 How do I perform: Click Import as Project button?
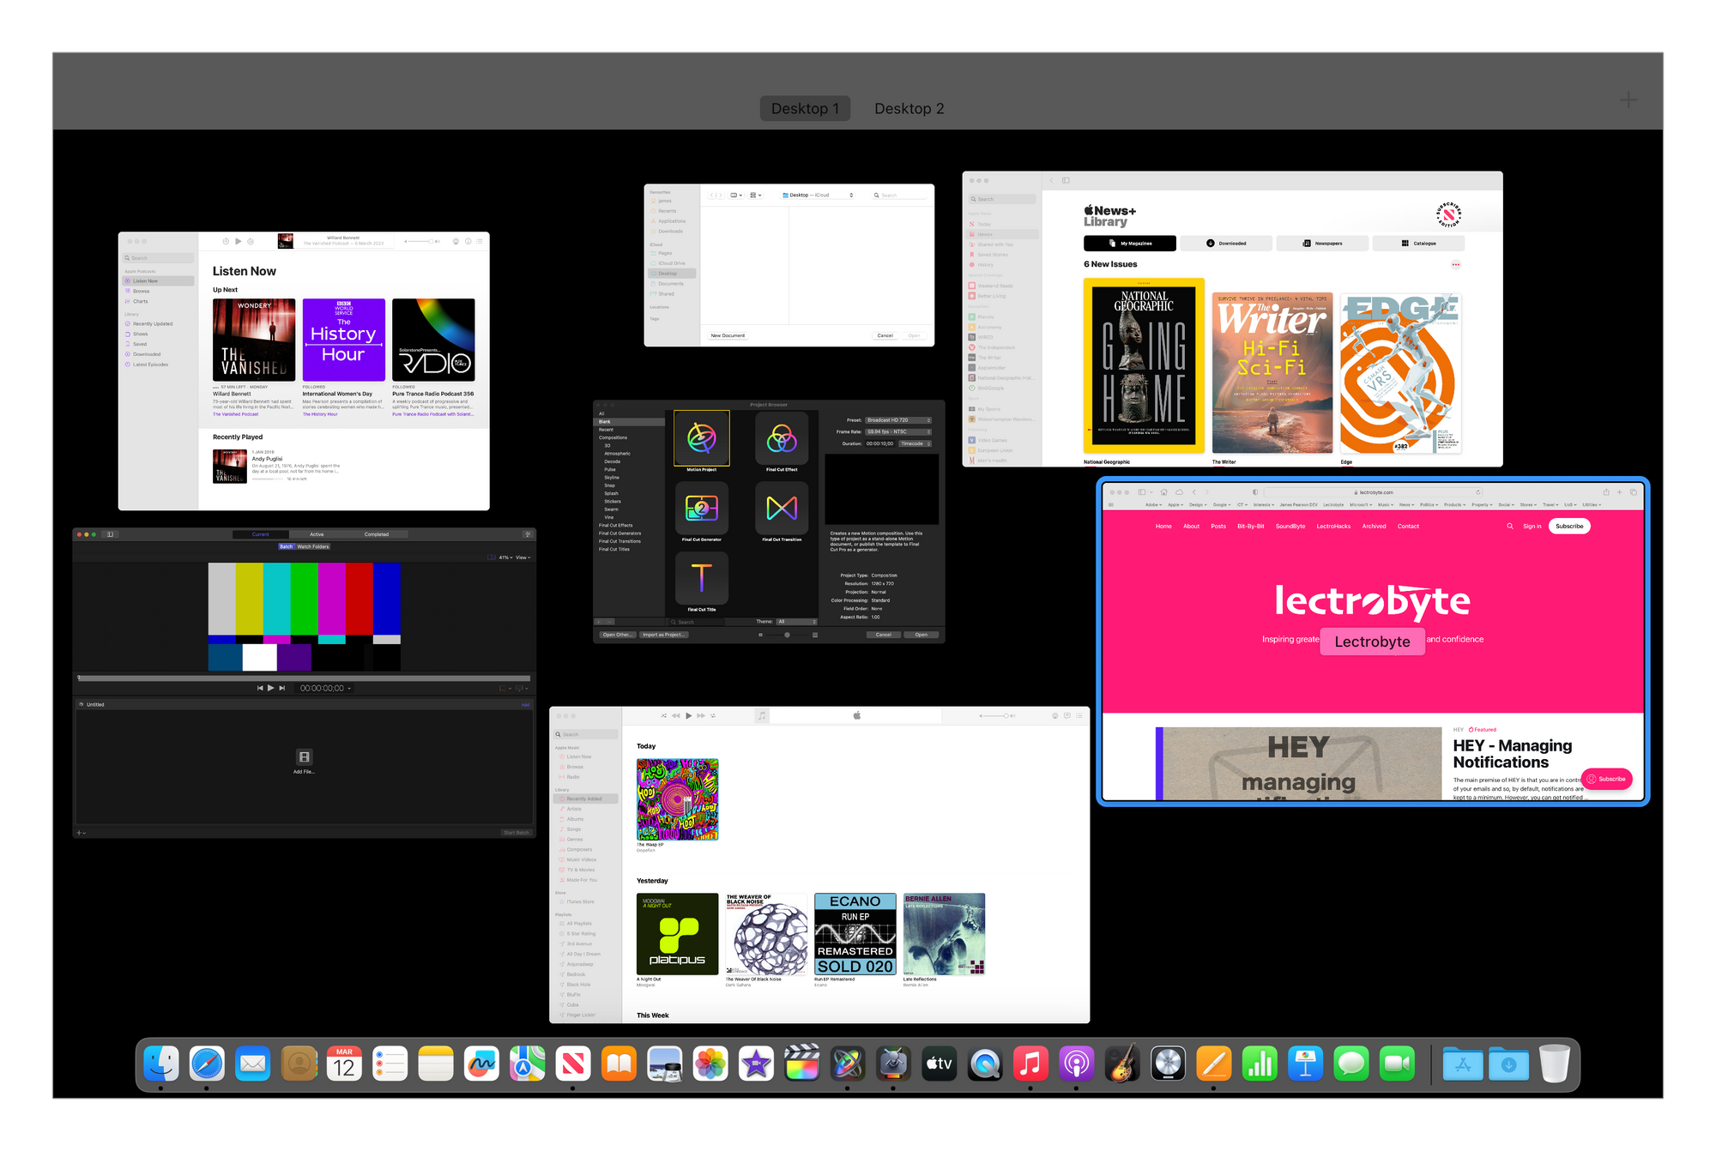663,635
